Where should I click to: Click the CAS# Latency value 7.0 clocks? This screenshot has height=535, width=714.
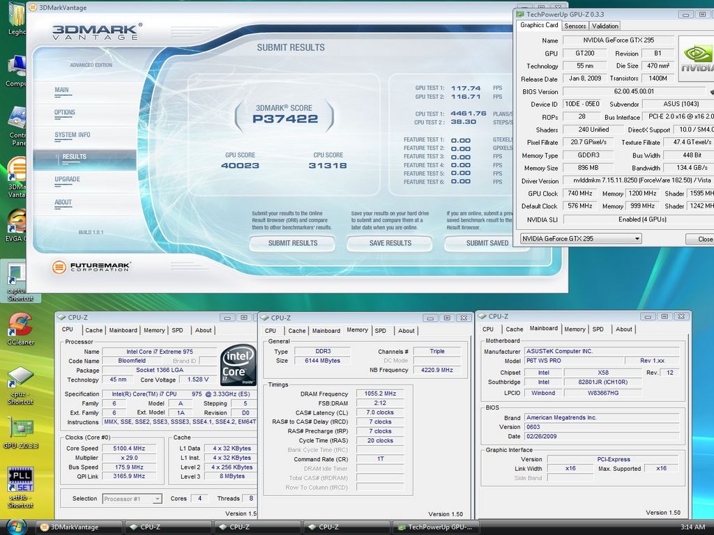380,412
